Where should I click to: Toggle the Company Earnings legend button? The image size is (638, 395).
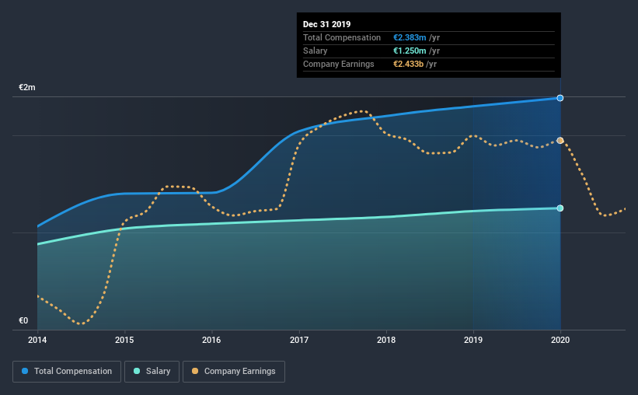pyautogui.click(x=234, y=372)
